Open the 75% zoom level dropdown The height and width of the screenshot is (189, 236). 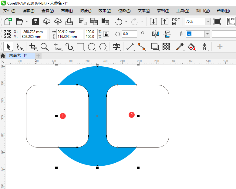tap(208, 22)
